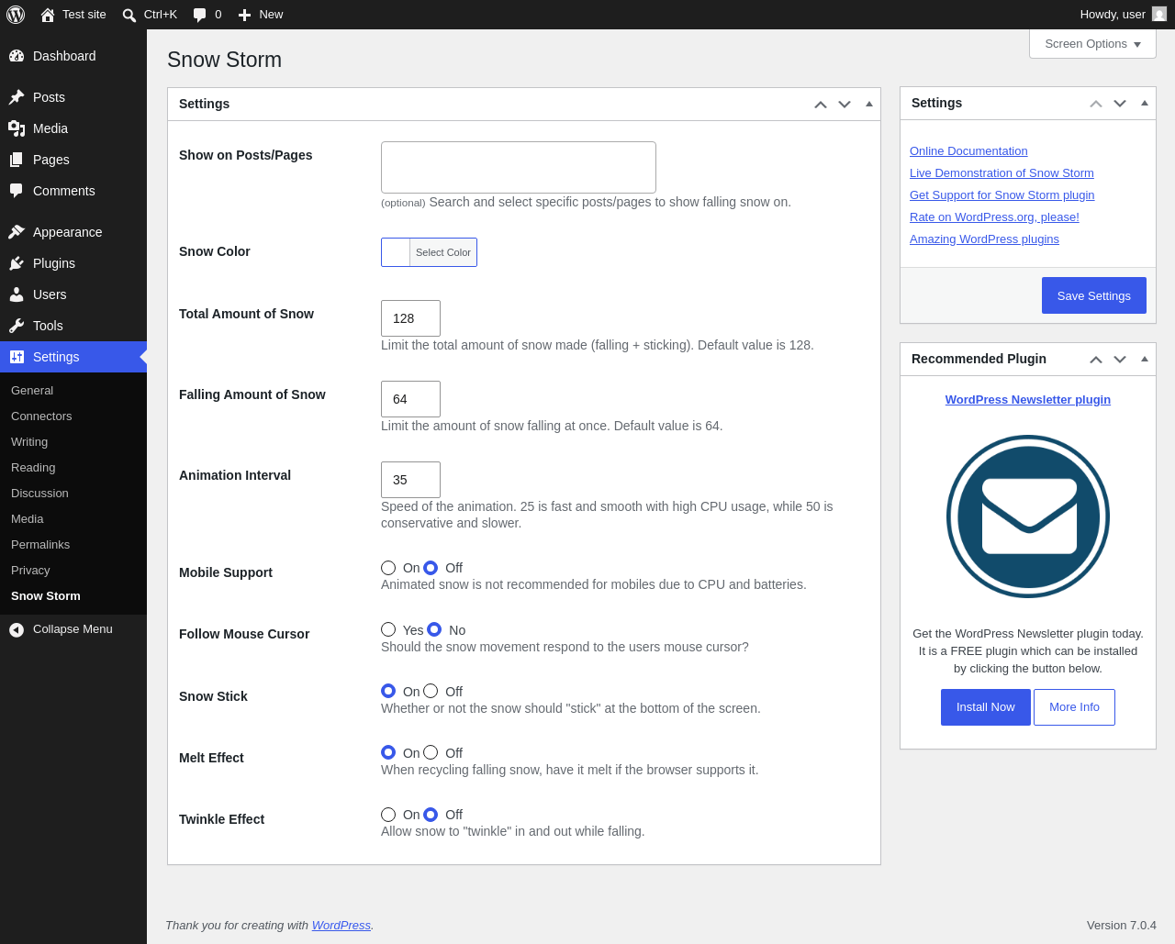1175x944 pixels.
Task: Move side Settings box down
Action: pyautogui.click(x=1120, y=104)
